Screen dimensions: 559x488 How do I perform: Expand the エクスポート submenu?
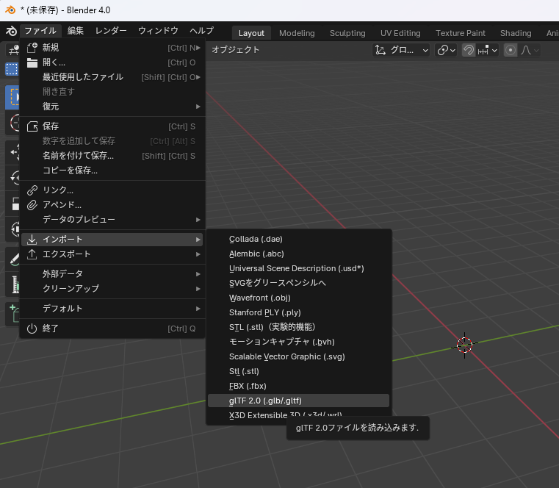click(x=112, y=254)
